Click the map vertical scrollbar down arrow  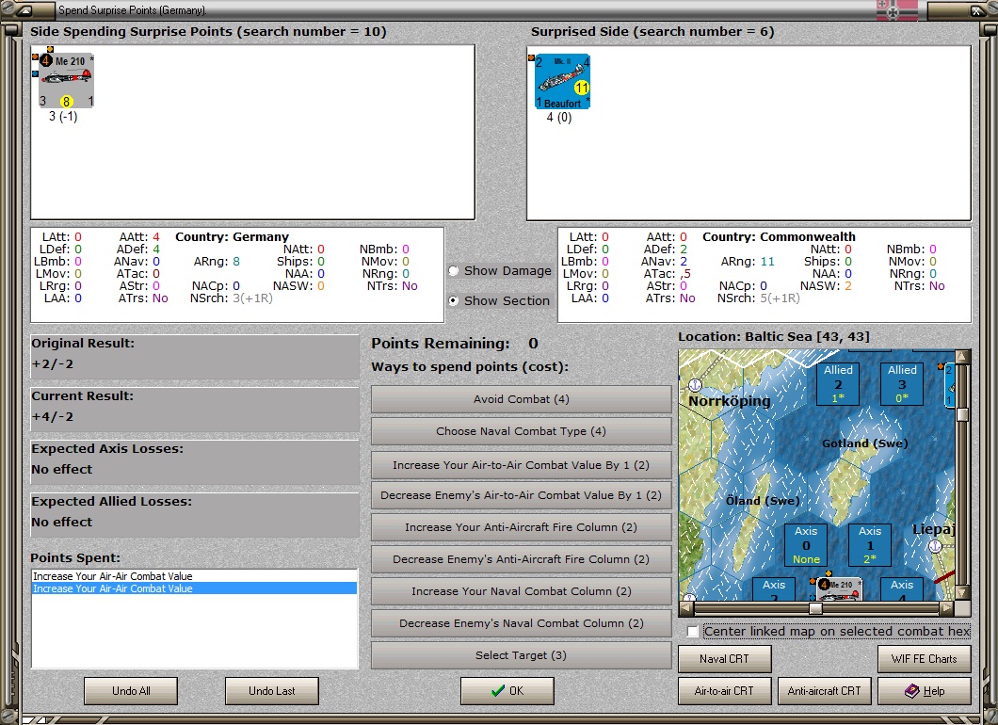pos(962,593)
